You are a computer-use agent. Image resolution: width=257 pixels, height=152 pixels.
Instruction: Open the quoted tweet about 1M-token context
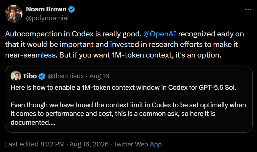point(129,99)
